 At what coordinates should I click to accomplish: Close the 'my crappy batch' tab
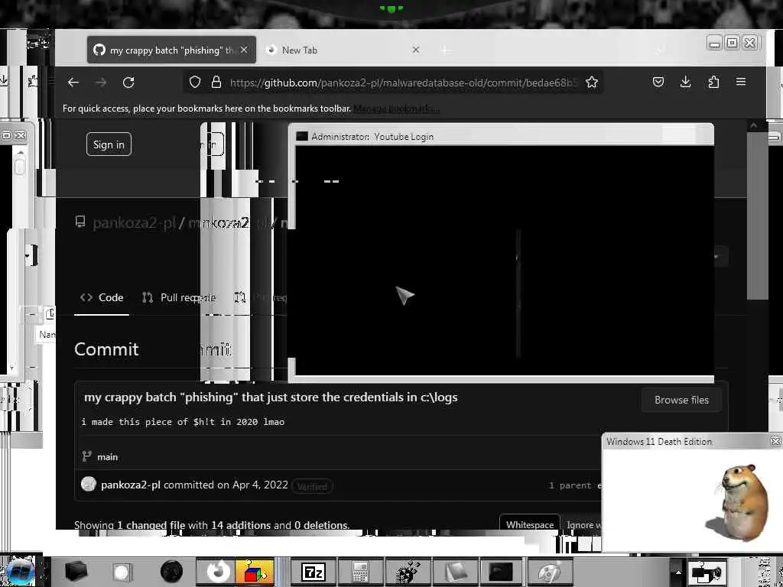pyautogui.click(x=244, y=50)
